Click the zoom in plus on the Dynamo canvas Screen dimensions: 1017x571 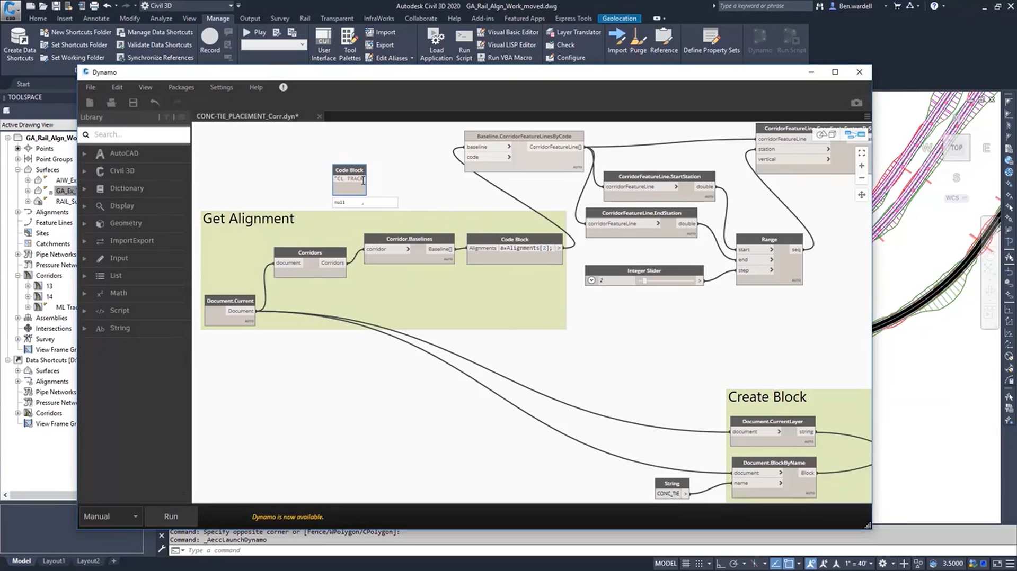point(862,166)
